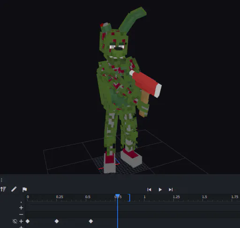Image resolution: width=240 pixels, height=228 pixels.
Task: Jump to the start of the animation
Action: (149, 190)
